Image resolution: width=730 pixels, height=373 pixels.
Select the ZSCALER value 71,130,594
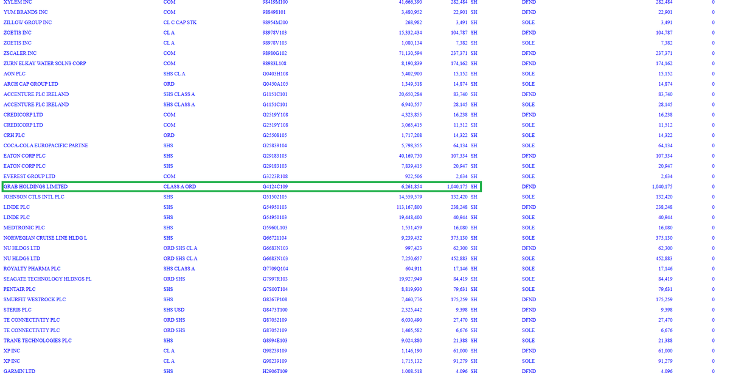point(411,53)
